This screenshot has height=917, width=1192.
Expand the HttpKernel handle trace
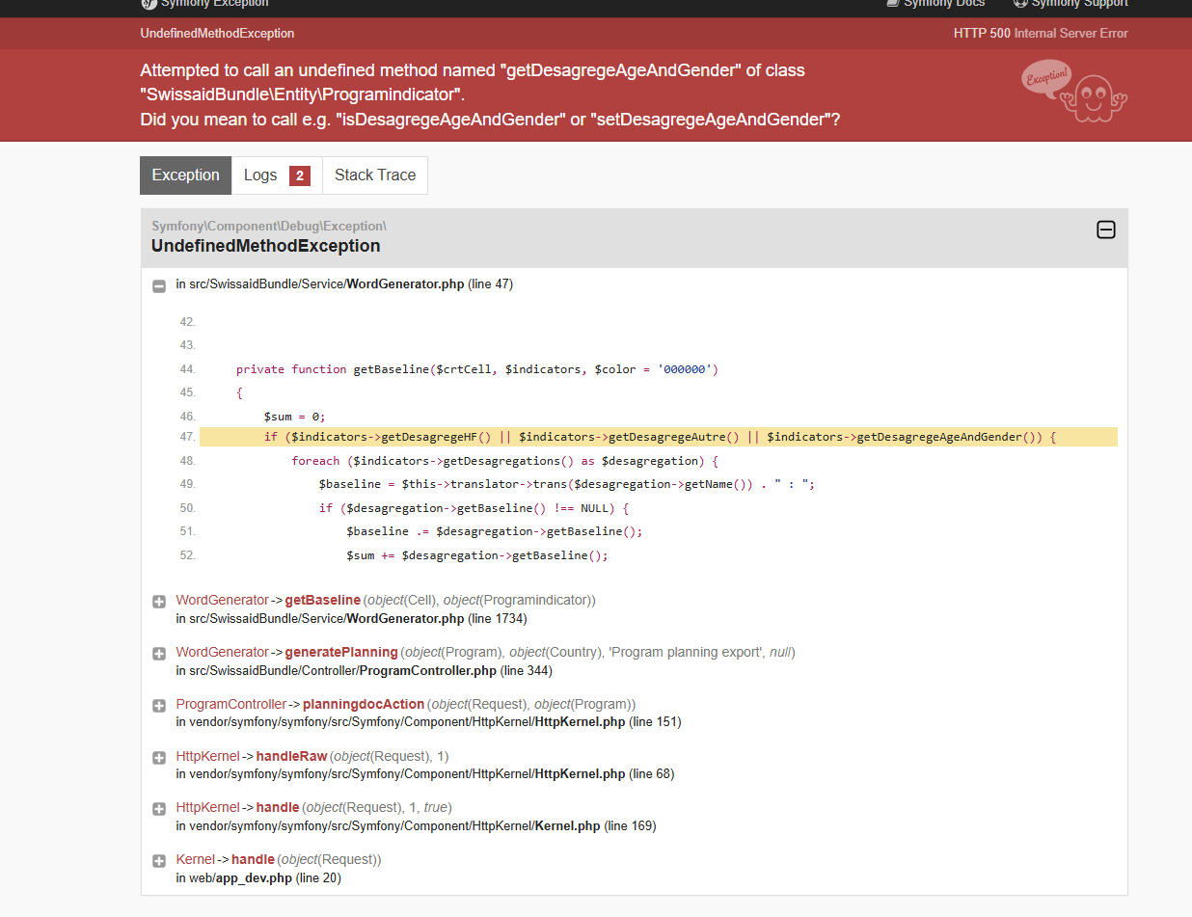point(159,809)
